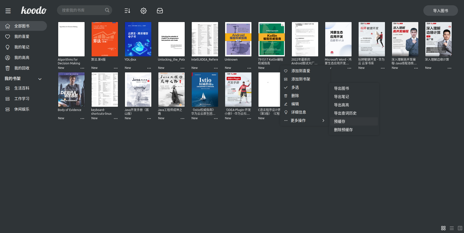The image size is (464, 233).
Task: Select 导出笔记 in submenu
Action: click(354, 97)
